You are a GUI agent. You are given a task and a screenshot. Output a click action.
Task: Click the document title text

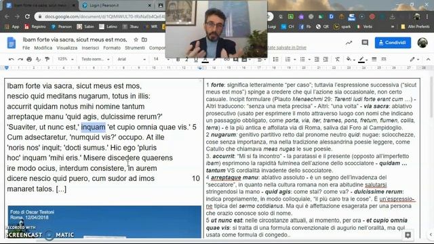tap(75, 39)
